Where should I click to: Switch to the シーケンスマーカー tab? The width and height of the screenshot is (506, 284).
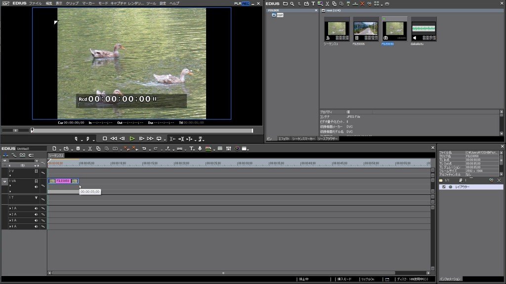click(x=303, y=139)
